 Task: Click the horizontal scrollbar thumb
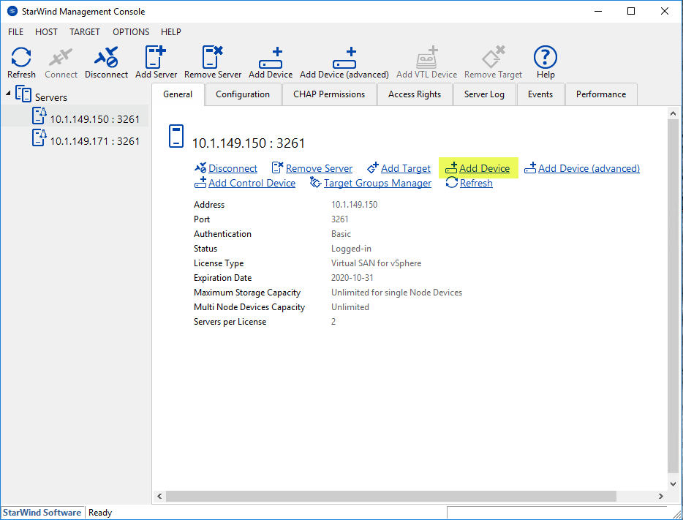[x=391, y=496]
